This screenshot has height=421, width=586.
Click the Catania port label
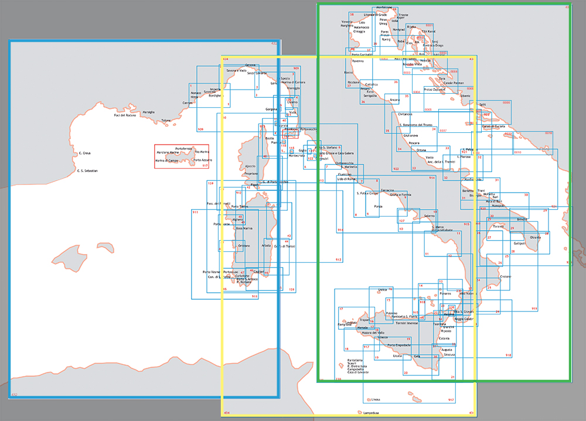pos(444,338)
